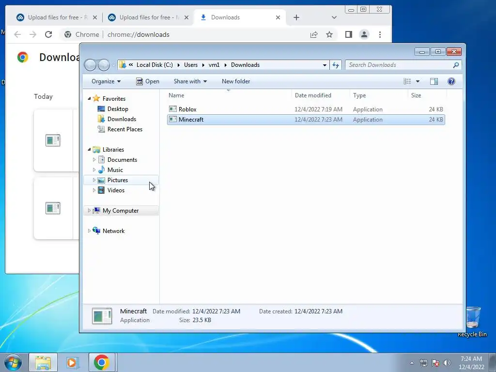Open Explorer help via question mark icon
The width and height of the screenshot is (496, 372).
pyautogui.click(x=451, y=81)
